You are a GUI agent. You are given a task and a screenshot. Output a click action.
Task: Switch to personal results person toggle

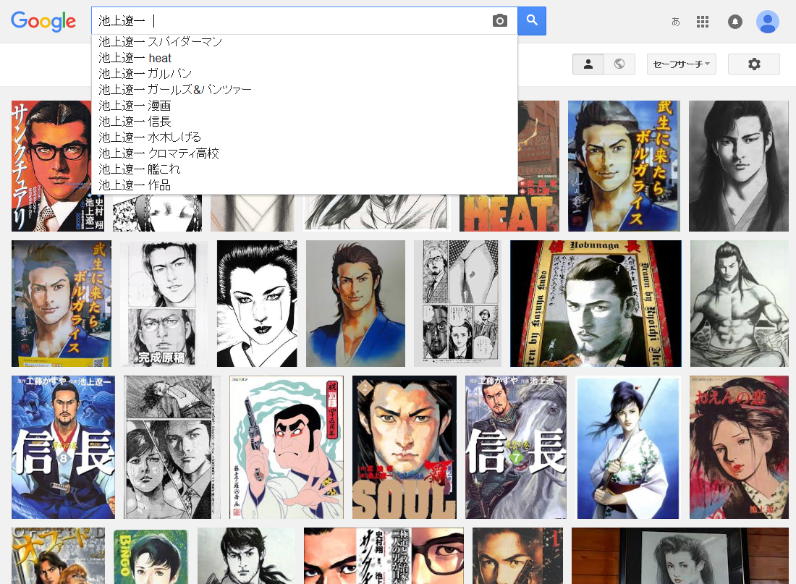pos(588,64)
